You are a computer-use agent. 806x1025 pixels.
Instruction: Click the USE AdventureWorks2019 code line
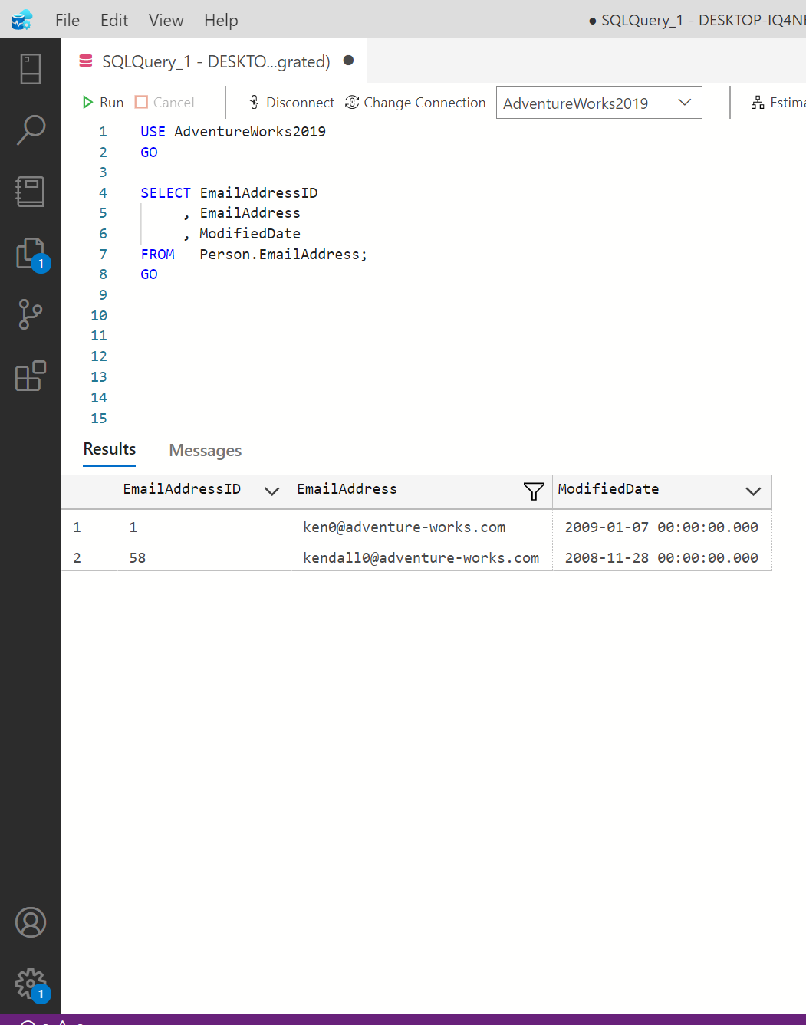[x=233, y=132]
